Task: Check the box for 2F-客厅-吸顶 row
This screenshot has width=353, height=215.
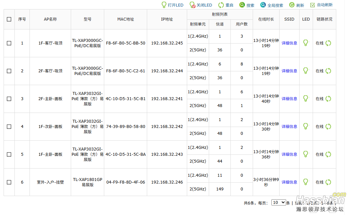Action: click(9, 71)
